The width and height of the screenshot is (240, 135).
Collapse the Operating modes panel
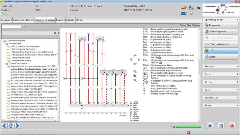(237, 19)
